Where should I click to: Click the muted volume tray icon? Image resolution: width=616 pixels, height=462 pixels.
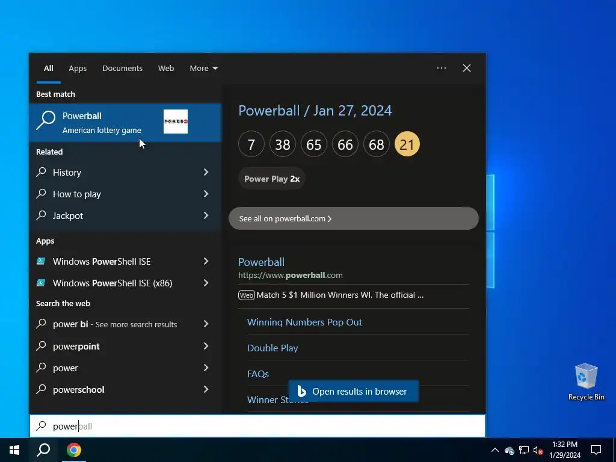pyautogui.click(x=538, y=450)
